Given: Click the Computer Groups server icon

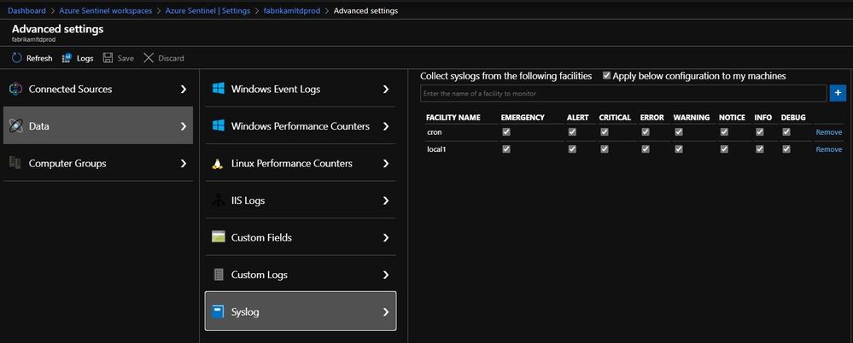Looking at the screenshot, I should point(15,163).
